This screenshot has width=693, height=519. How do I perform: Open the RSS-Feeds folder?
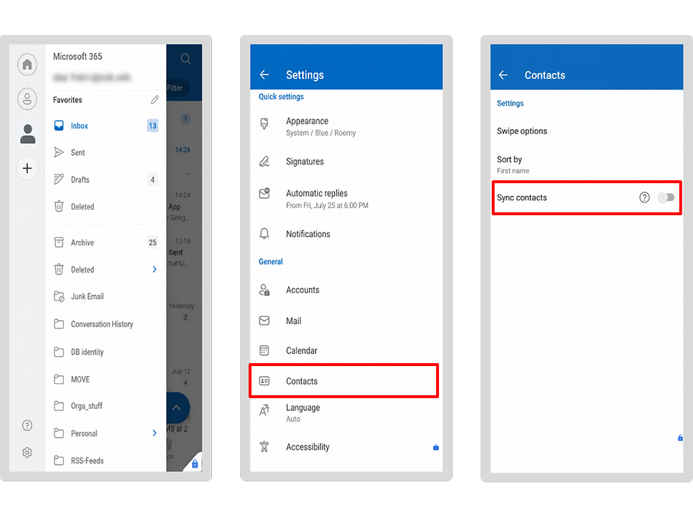click(105, 461)
